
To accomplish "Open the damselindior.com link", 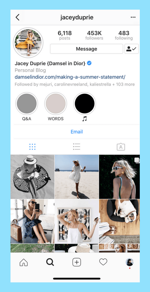I will [70, 77].
